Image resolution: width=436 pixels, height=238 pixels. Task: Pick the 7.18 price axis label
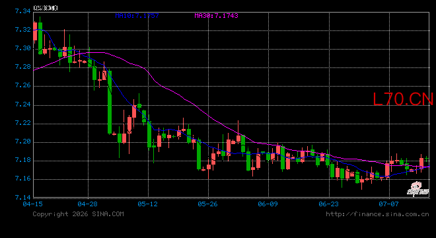[23, 160]
